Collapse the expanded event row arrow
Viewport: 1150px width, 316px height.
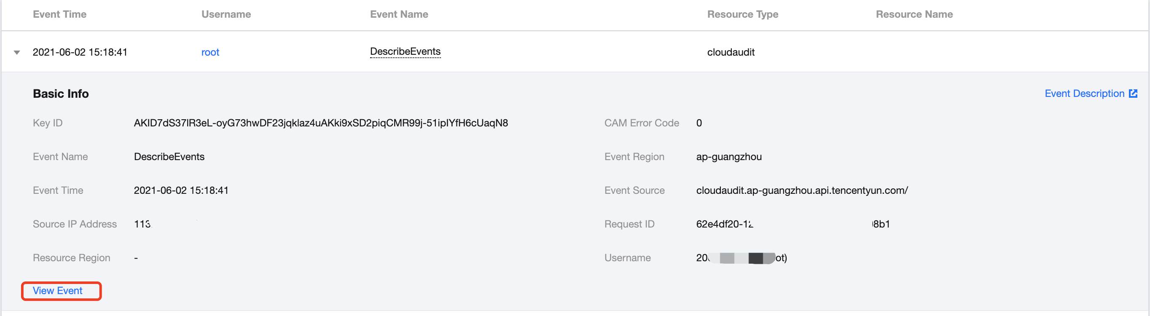point(17,53)
